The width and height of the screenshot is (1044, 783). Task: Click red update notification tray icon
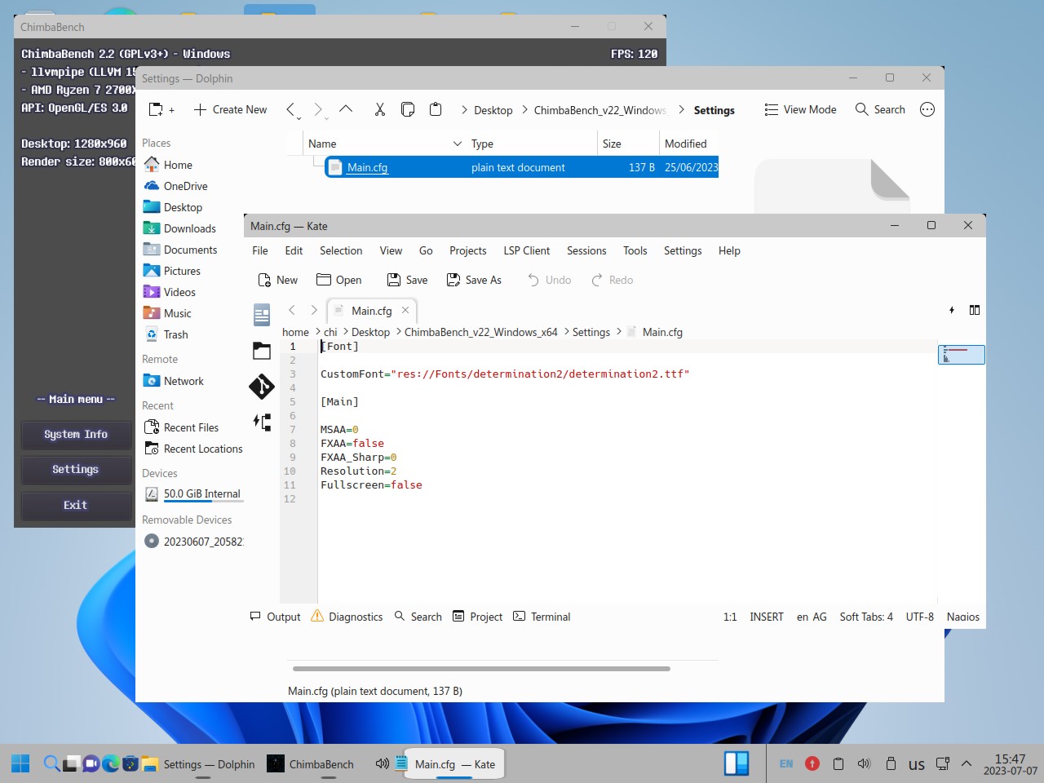[x=812, y=763]
